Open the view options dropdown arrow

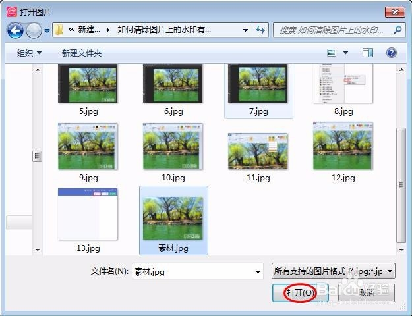click(346, 53)
